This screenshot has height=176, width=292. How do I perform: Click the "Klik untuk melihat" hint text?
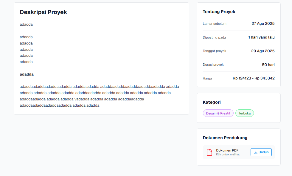point(228,154)
